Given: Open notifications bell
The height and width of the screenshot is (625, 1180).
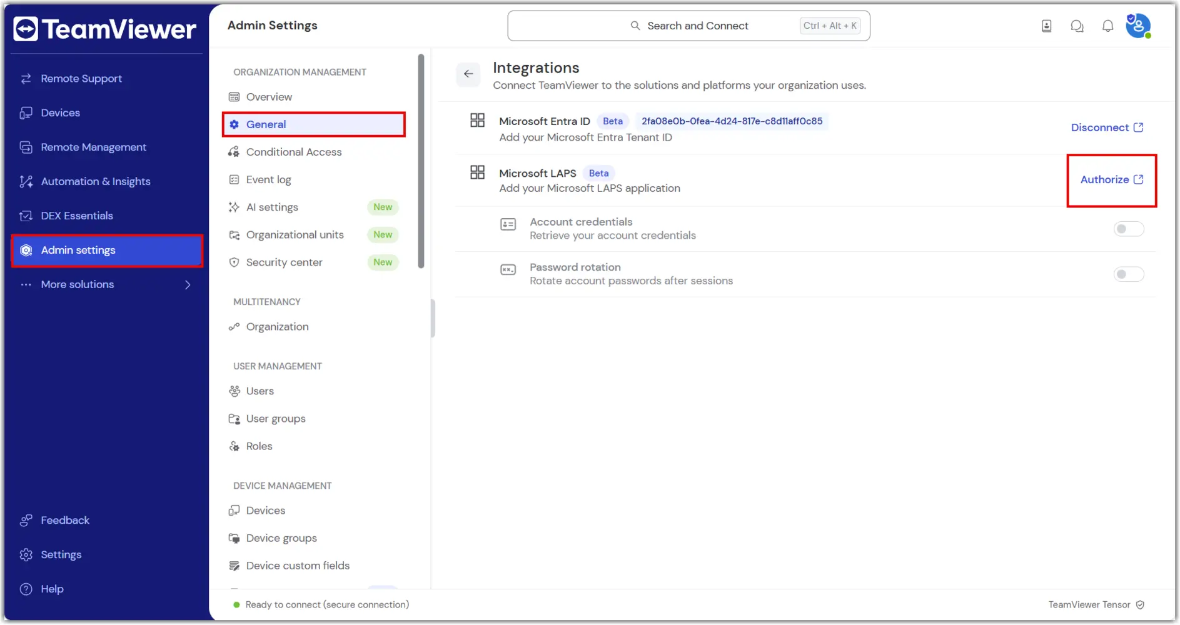Looking at the screenshot, I should click(1107, 26).
